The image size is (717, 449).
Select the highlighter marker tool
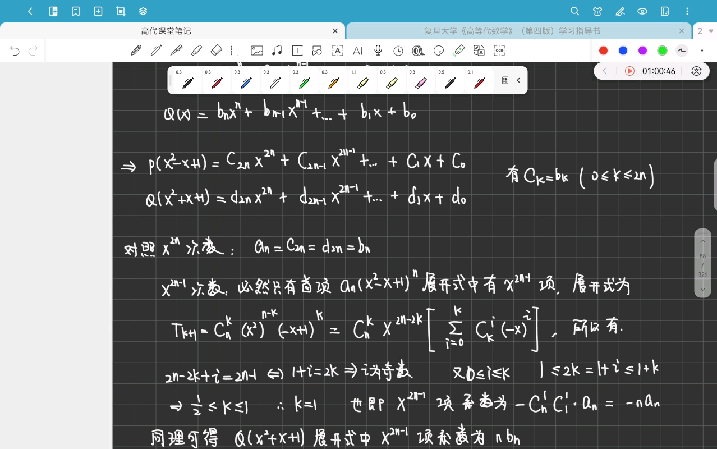coord(196,51)
